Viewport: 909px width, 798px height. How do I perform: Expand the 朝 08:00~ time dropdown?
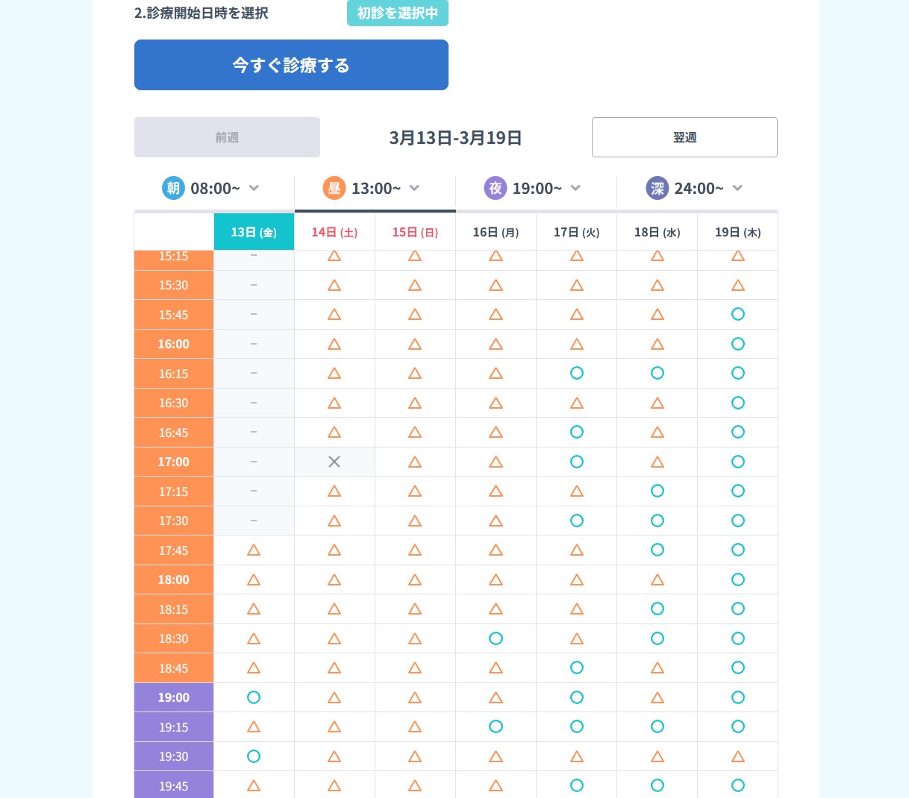pos(254,188)
